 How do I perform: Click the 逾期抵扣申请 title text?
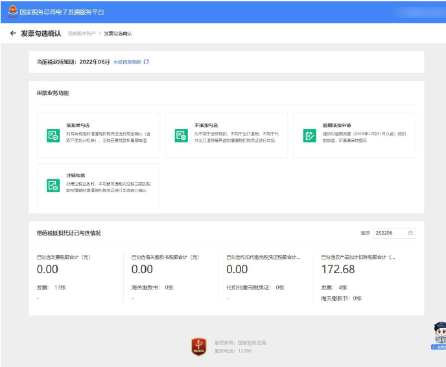click(336, 125)
